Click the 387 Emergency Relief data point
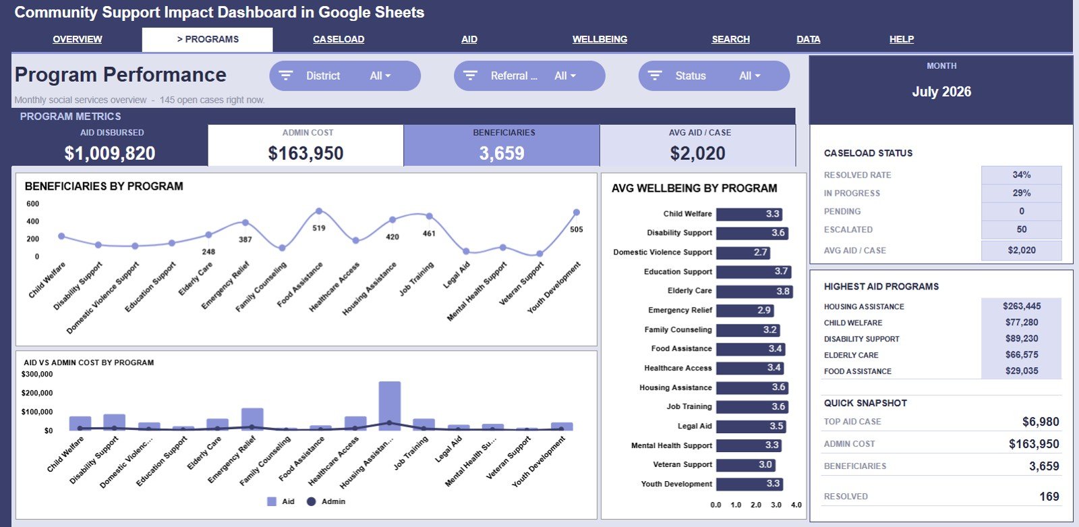The image size is (1079, 527). coord(245,223)
